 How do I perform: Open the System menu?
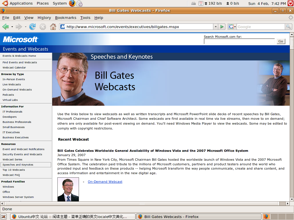pos(60,3)
